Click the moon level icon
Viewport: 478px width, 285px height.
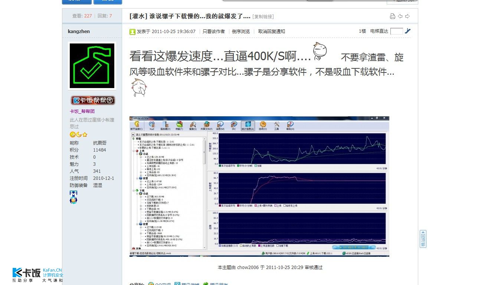click(79, 135)
